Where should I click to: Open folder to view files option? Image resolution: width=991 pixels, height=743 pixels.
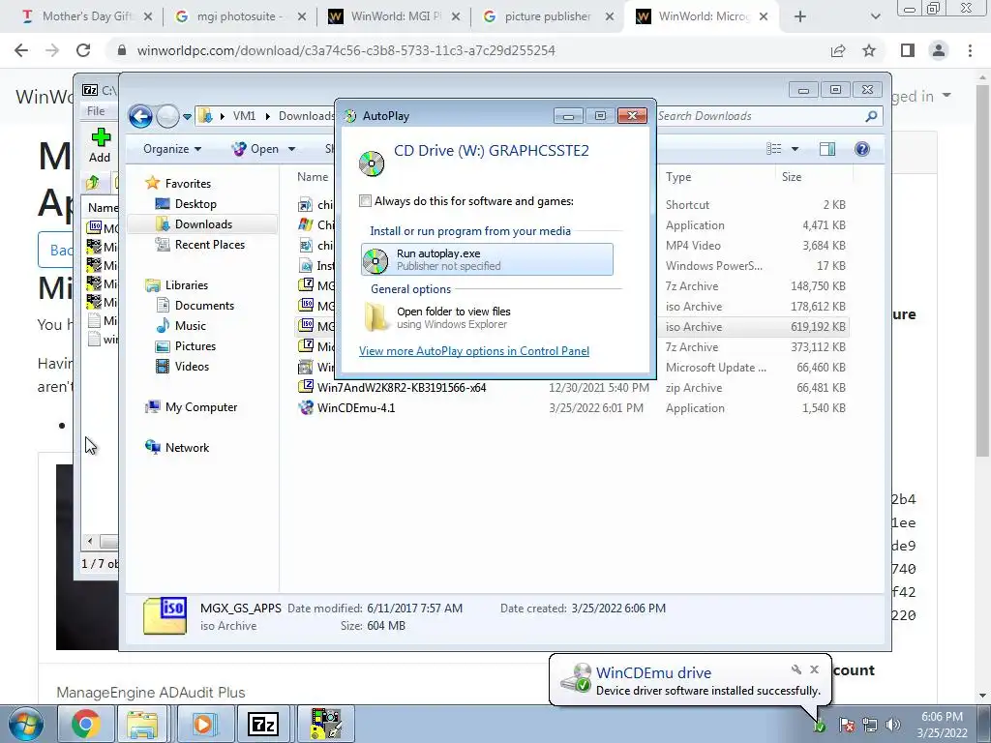point(487,317)
